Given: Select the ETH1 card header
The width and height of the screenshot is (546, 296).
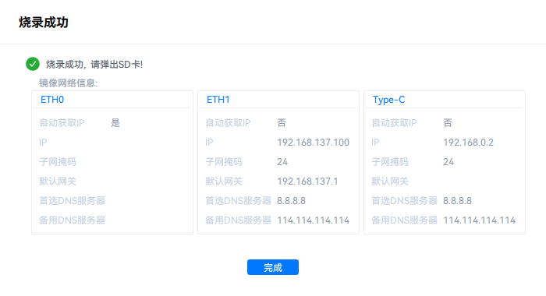Looking at the screenshot, I should click(x=218, y=100).
